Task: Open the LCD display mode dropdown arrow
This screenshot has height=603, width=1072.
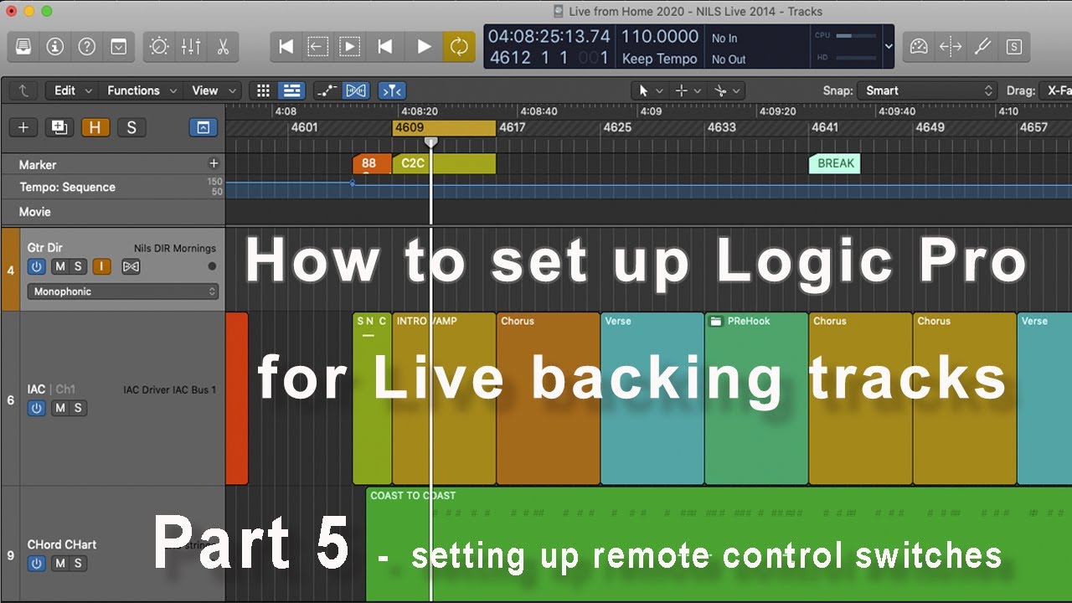Action: 889,47
